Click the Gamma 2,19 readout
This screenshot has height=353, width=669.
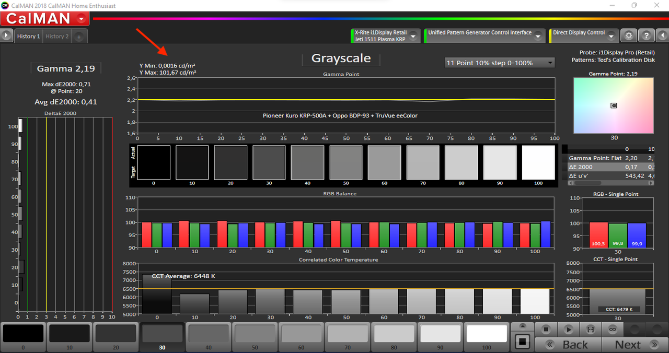pyautogui.click(x=66, y=68)
